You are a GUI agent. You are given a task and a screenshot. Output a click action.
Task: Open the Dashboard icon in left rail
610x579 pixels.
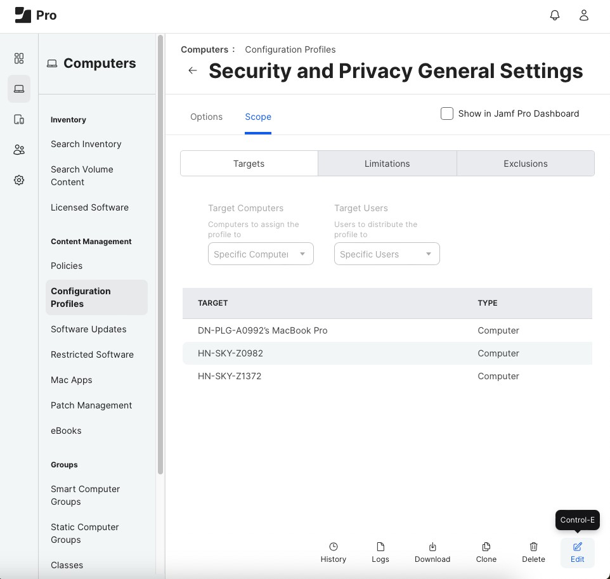coord(19,58)
